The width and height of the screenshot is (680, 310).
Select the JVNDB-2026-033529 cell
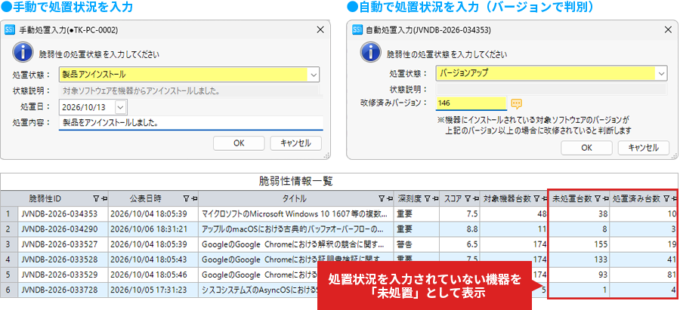click(63, 275)
